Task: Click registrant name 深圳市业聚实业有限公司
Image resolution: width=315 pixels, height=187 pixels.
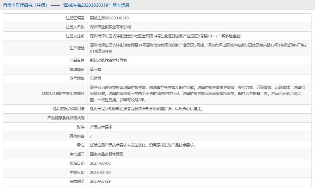Action: [110, 27]
